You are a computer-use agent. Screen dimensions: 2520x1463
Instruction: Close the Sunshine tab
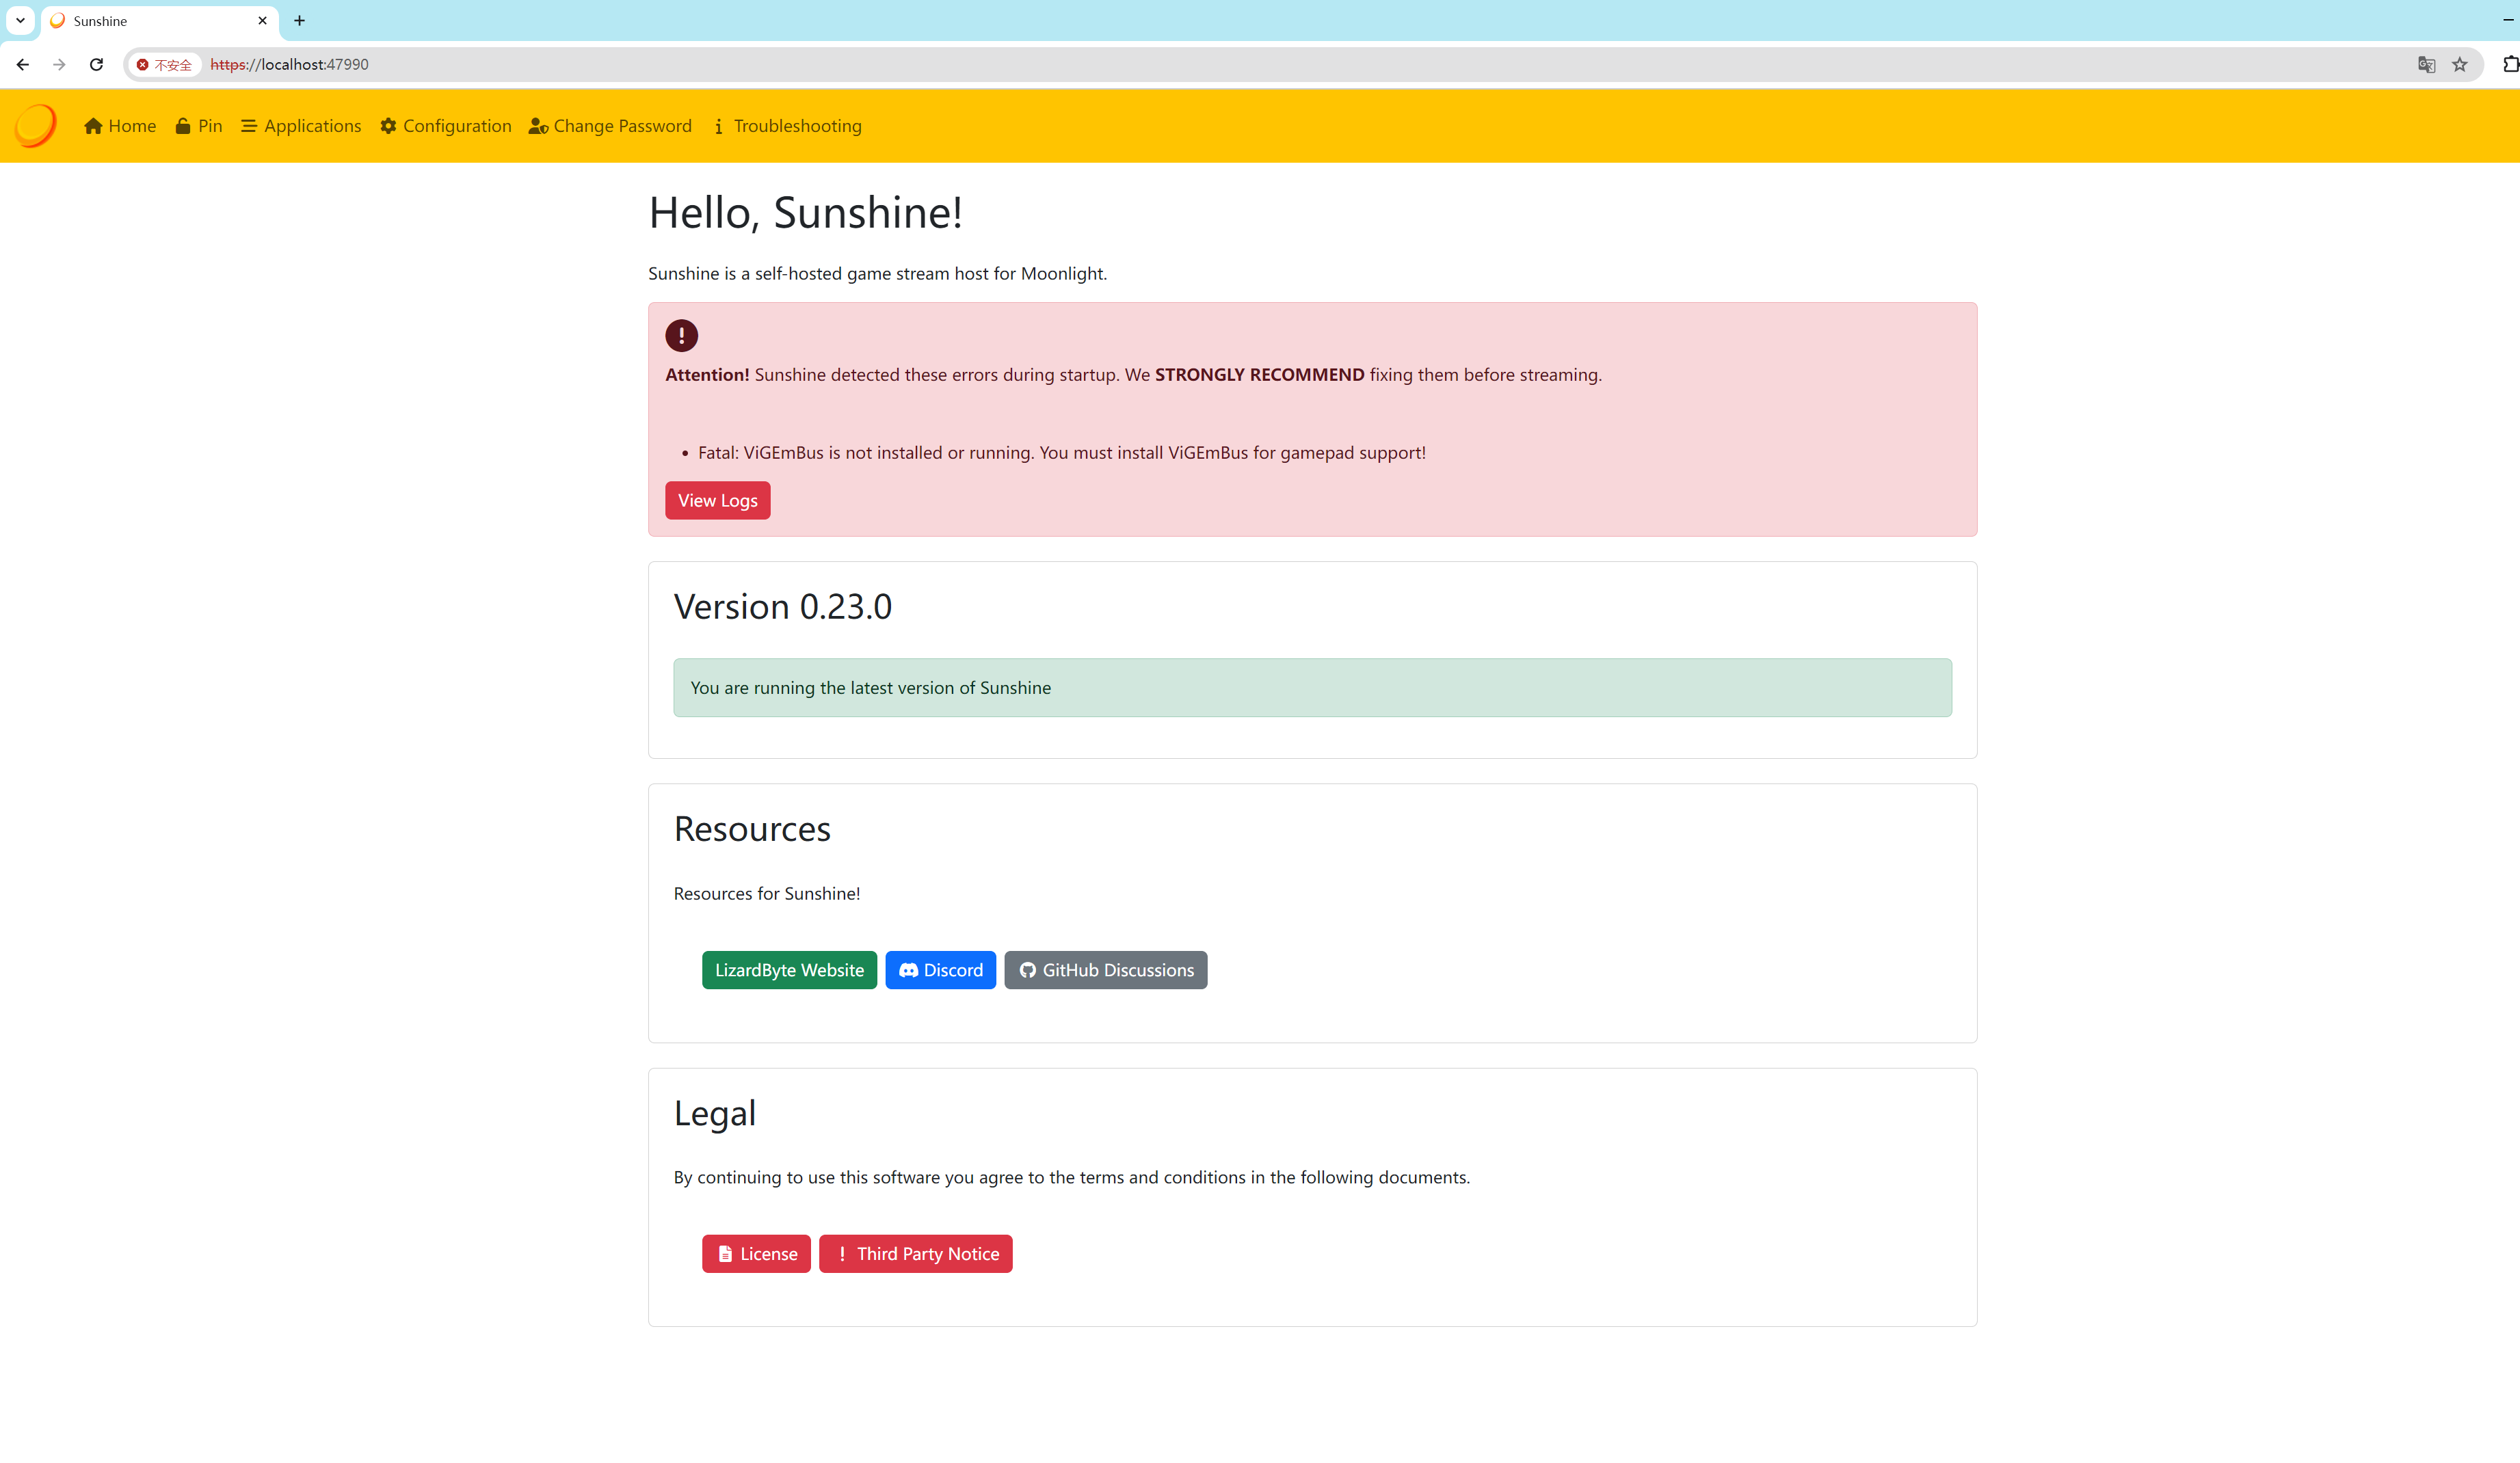(x=263, y=21)
